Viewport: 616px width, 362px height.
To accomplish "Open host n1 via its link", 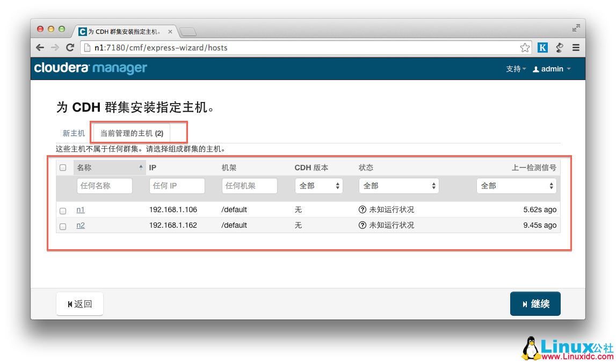I will (x=81, y=210).
